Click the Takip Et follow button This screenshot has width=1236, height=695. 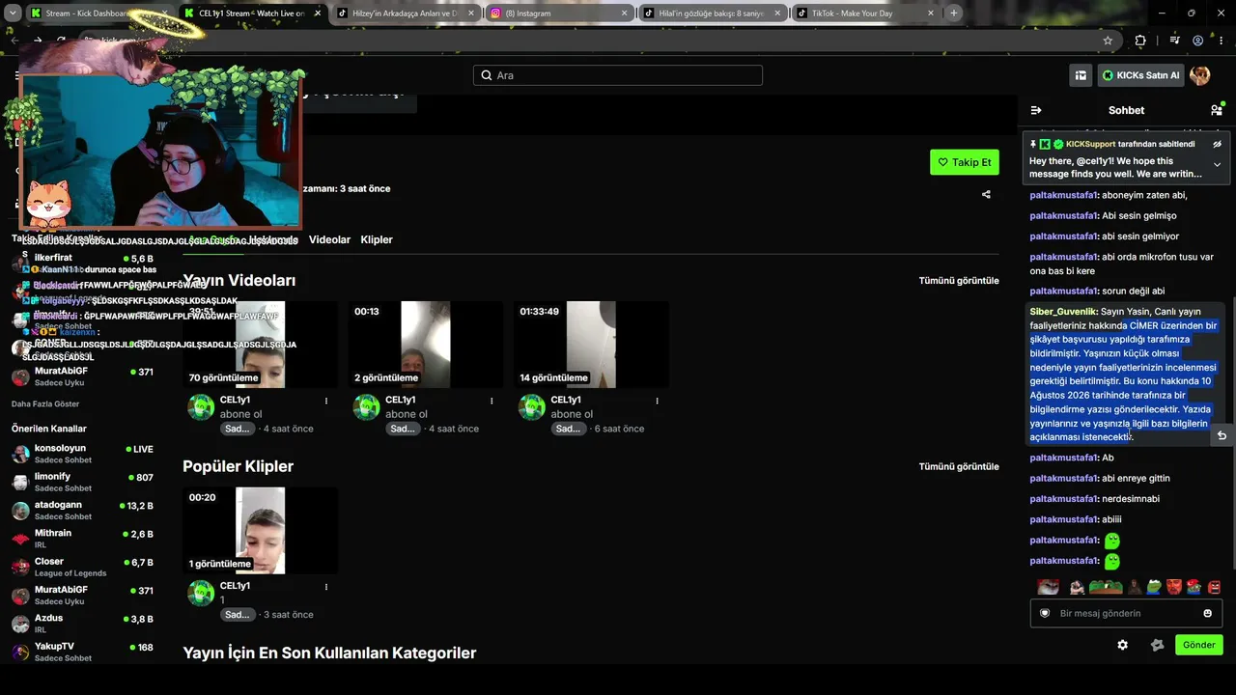(x=965, y=162)
